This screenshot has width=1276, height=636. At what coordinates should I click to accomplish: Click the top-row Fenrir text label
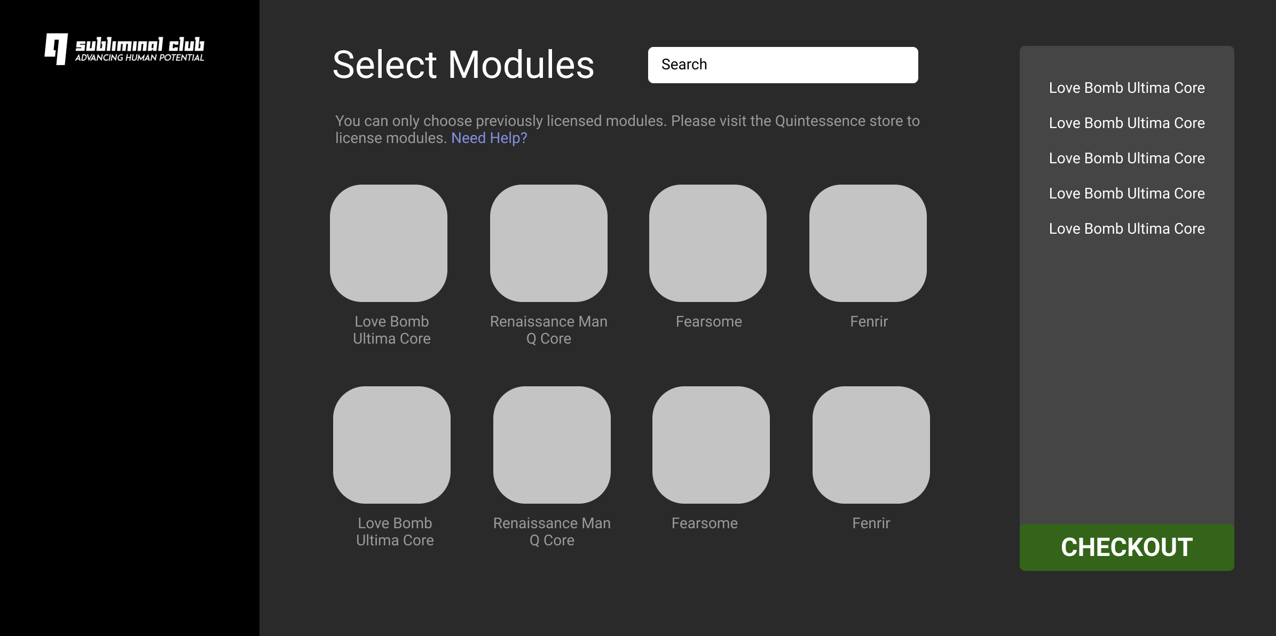point(869,322)
